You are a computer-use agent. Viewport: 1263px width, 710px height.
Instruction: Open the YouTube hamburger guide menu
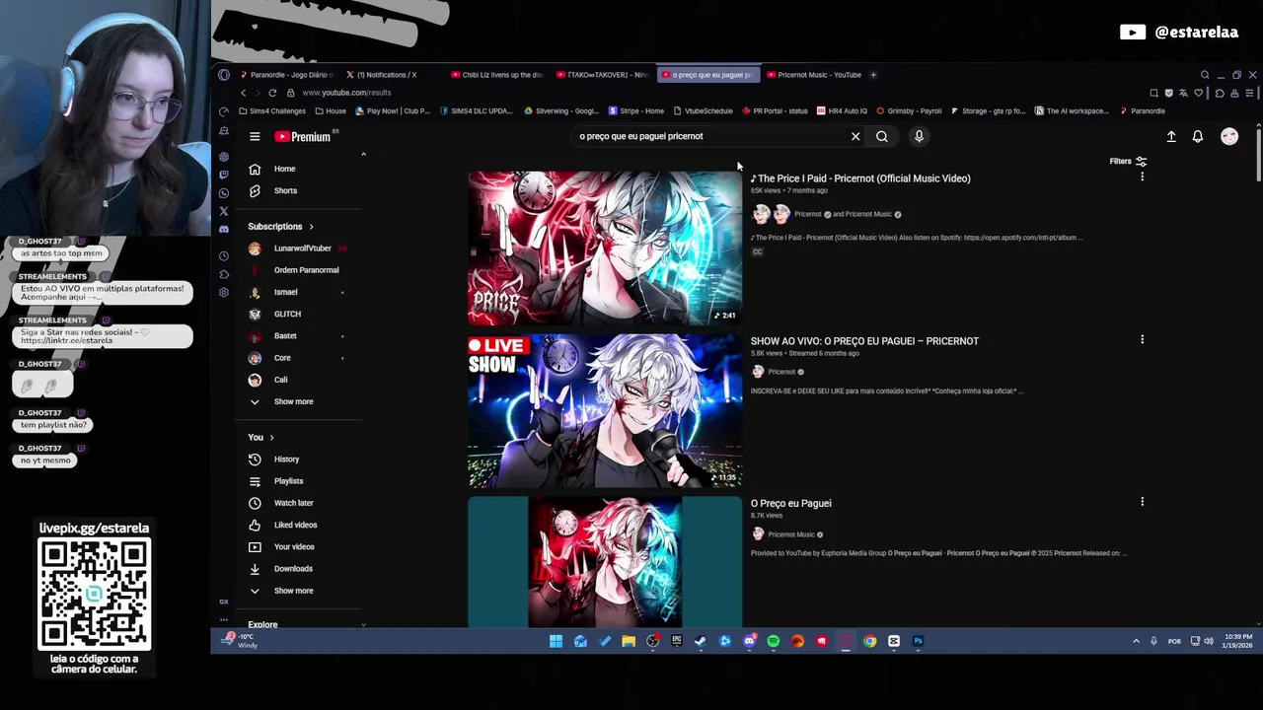(255, 137)
